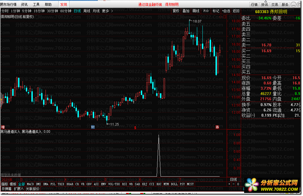303x196 pixels.
Task: Add stock with +自选 button
Action: click(226, 11)
